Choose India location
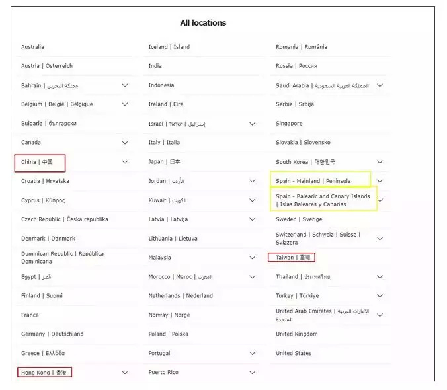 click(155, 66)
